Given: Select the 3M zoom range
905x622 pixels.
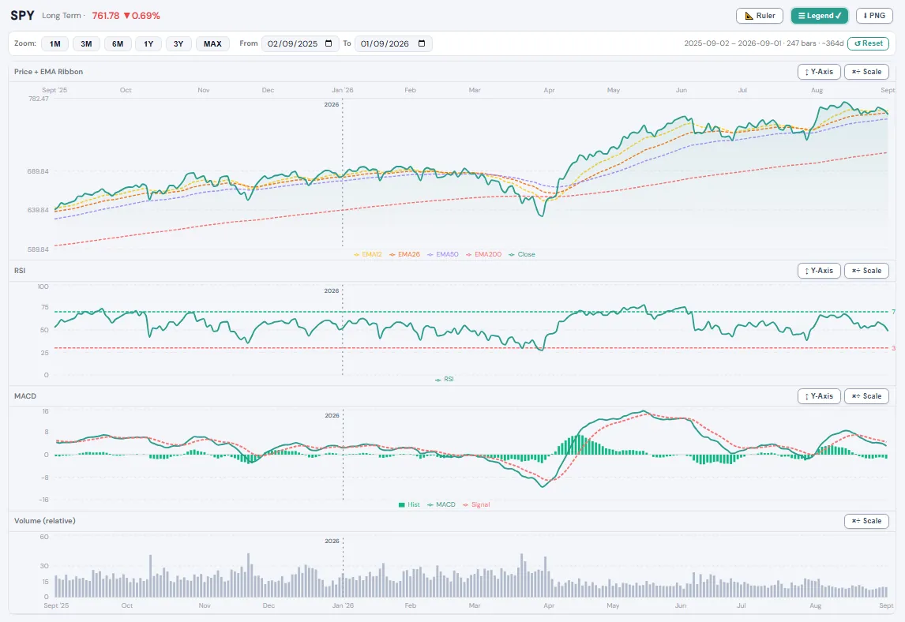Looking at the screenshot, I should [x=86, y=44].
